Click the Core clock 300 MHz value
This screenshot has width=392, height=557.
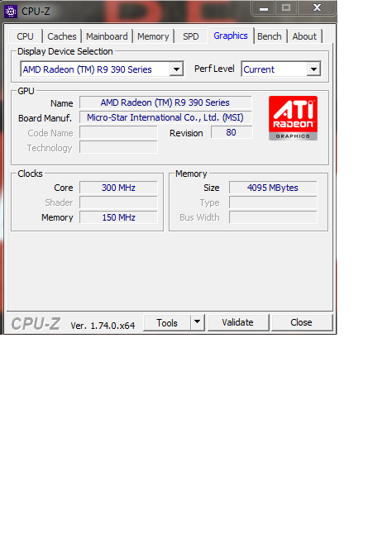[x=118, y=188]
